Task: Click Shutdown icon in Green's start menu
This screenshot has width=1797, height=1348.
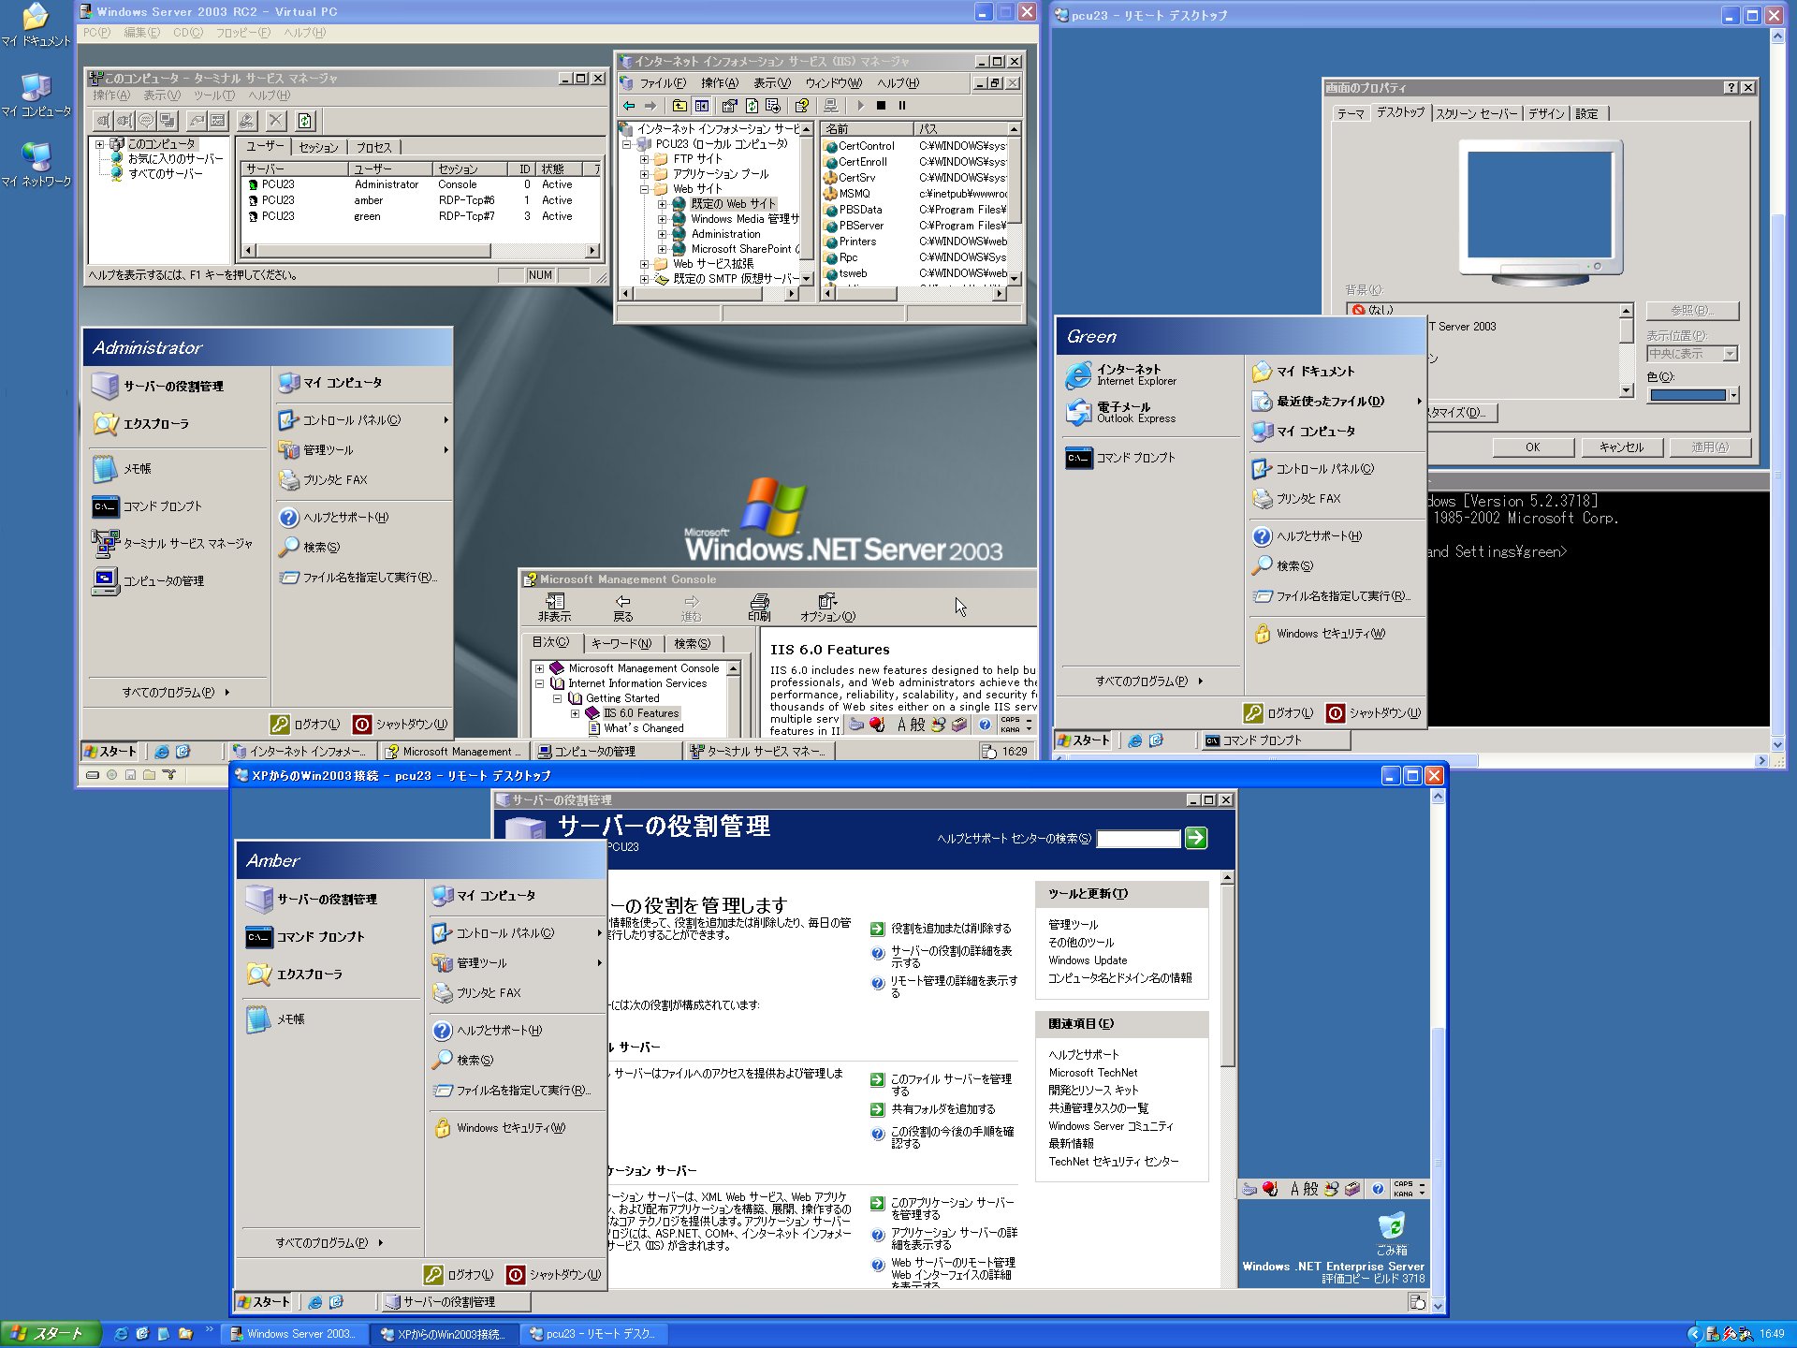Action: tap(1336, 713)
